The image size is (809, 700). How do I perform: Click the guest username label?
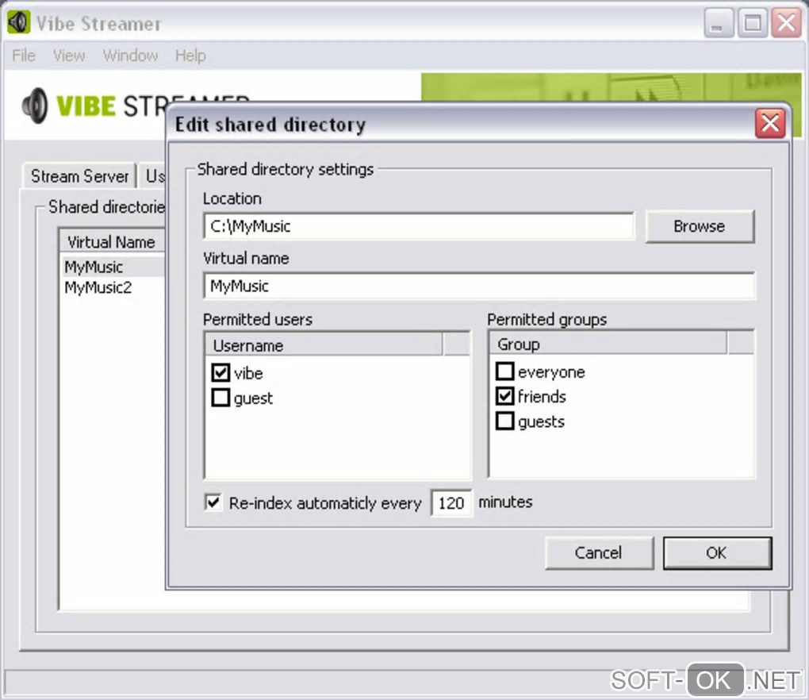(x=253, y=398)
